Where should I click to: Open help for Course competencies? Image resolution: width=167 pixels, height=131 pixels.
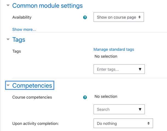coord(85,97)
